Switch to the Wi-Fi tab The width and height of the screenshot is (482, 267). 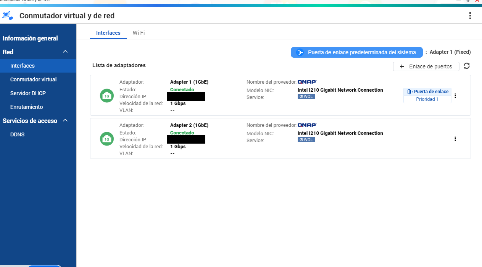(x=139, y=33)
